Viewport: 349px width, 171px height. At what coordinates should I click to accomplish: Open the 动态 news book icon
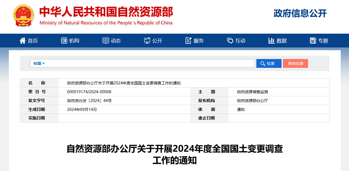(105, 40)
